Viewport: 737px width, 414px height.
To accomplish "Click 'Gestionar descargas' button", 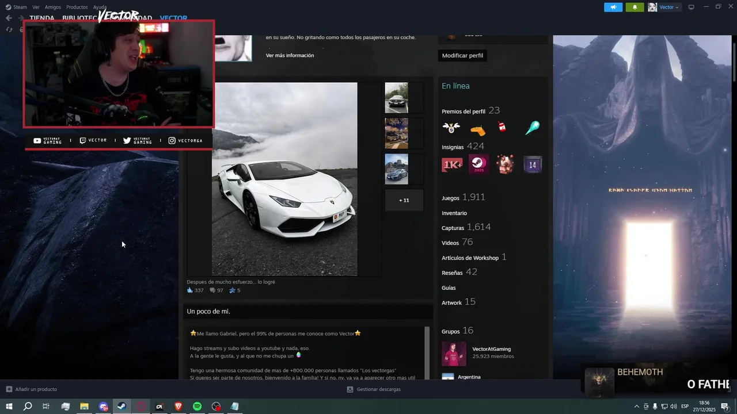I will [x=374, y=389].
